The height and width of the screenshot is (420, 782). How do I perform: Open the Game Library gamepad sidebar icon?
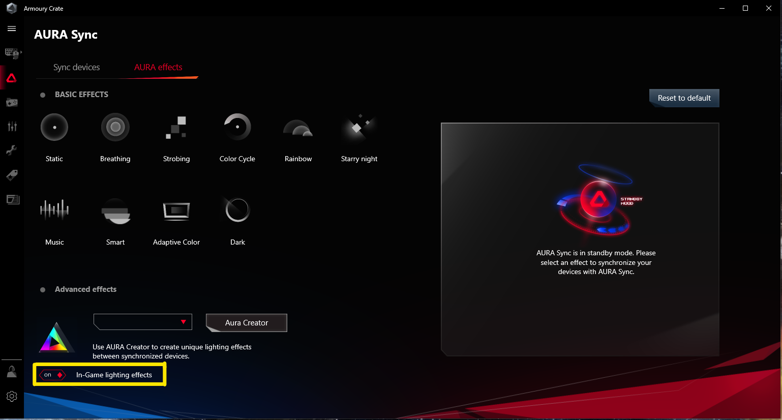[x=12, y=102]
